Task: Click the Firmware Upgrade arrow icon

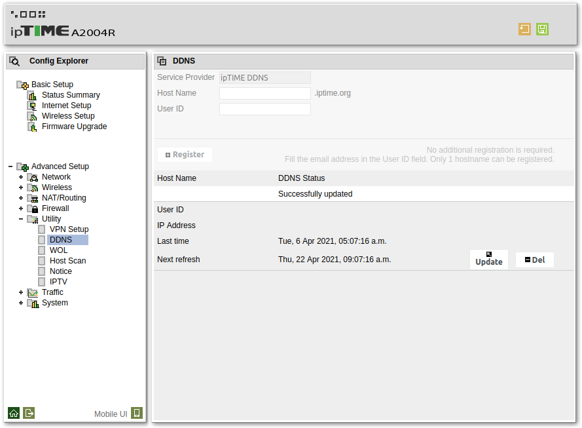Action: (32, 126)
